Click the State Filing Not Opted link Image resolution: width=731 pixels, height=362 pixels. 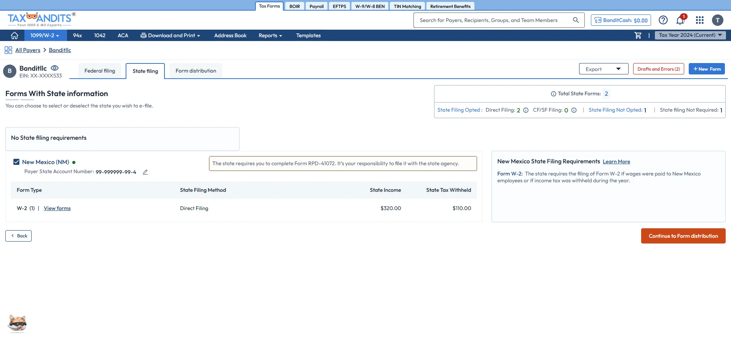coord(615,110)
